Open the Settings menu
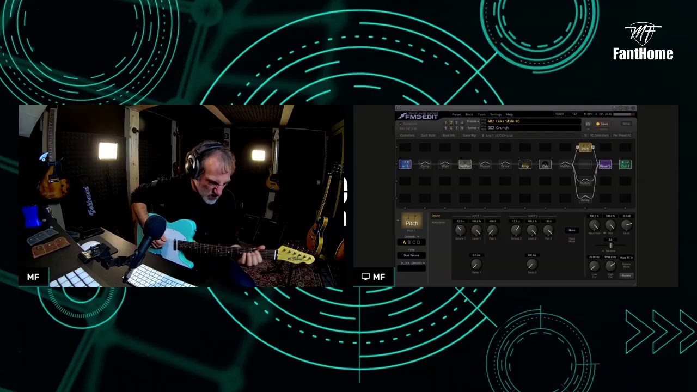The height and width of the screenshot is (392, 697). [496, 114]
